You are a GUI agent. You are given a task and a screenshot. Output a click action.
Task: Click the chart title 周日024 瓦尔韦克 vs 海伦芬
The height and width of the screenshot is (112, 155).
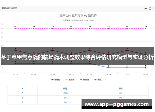78,16
